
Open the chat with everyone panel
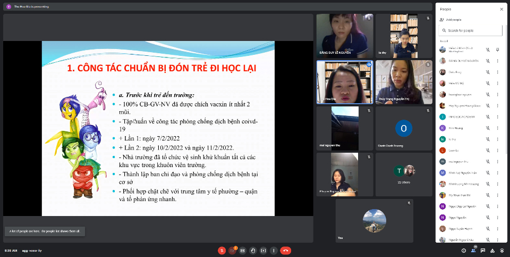tap(483, 250)
